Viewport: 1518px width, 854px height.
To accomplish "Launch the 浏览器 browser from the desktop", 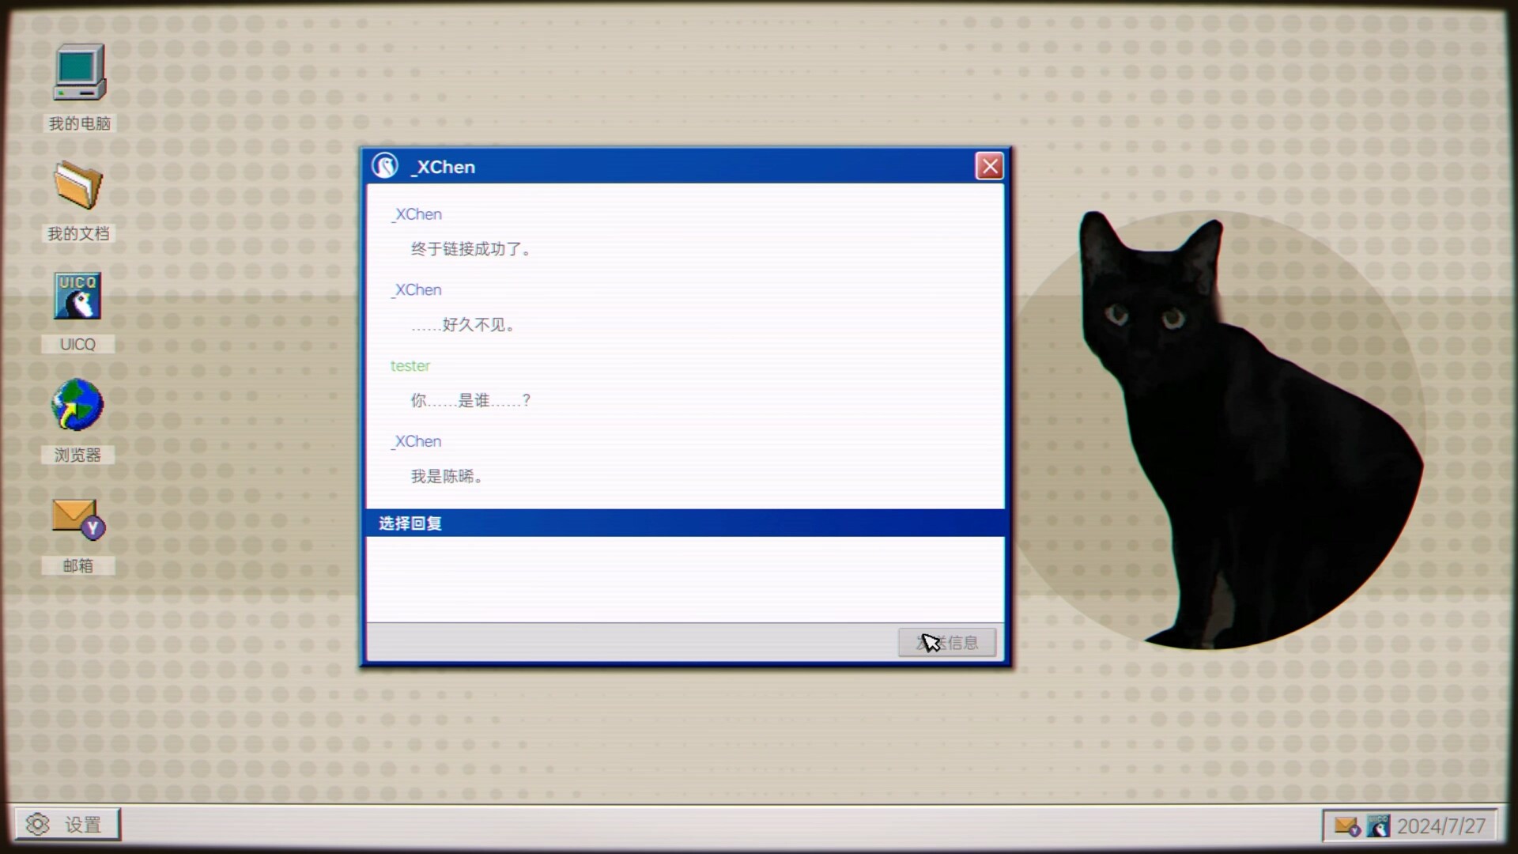I will coord(77,405).
